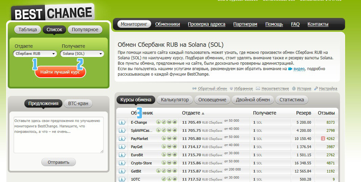Open the 8373 reviews count for E-Change
This screenshot has width=361, height=182.
click(330, 122)
